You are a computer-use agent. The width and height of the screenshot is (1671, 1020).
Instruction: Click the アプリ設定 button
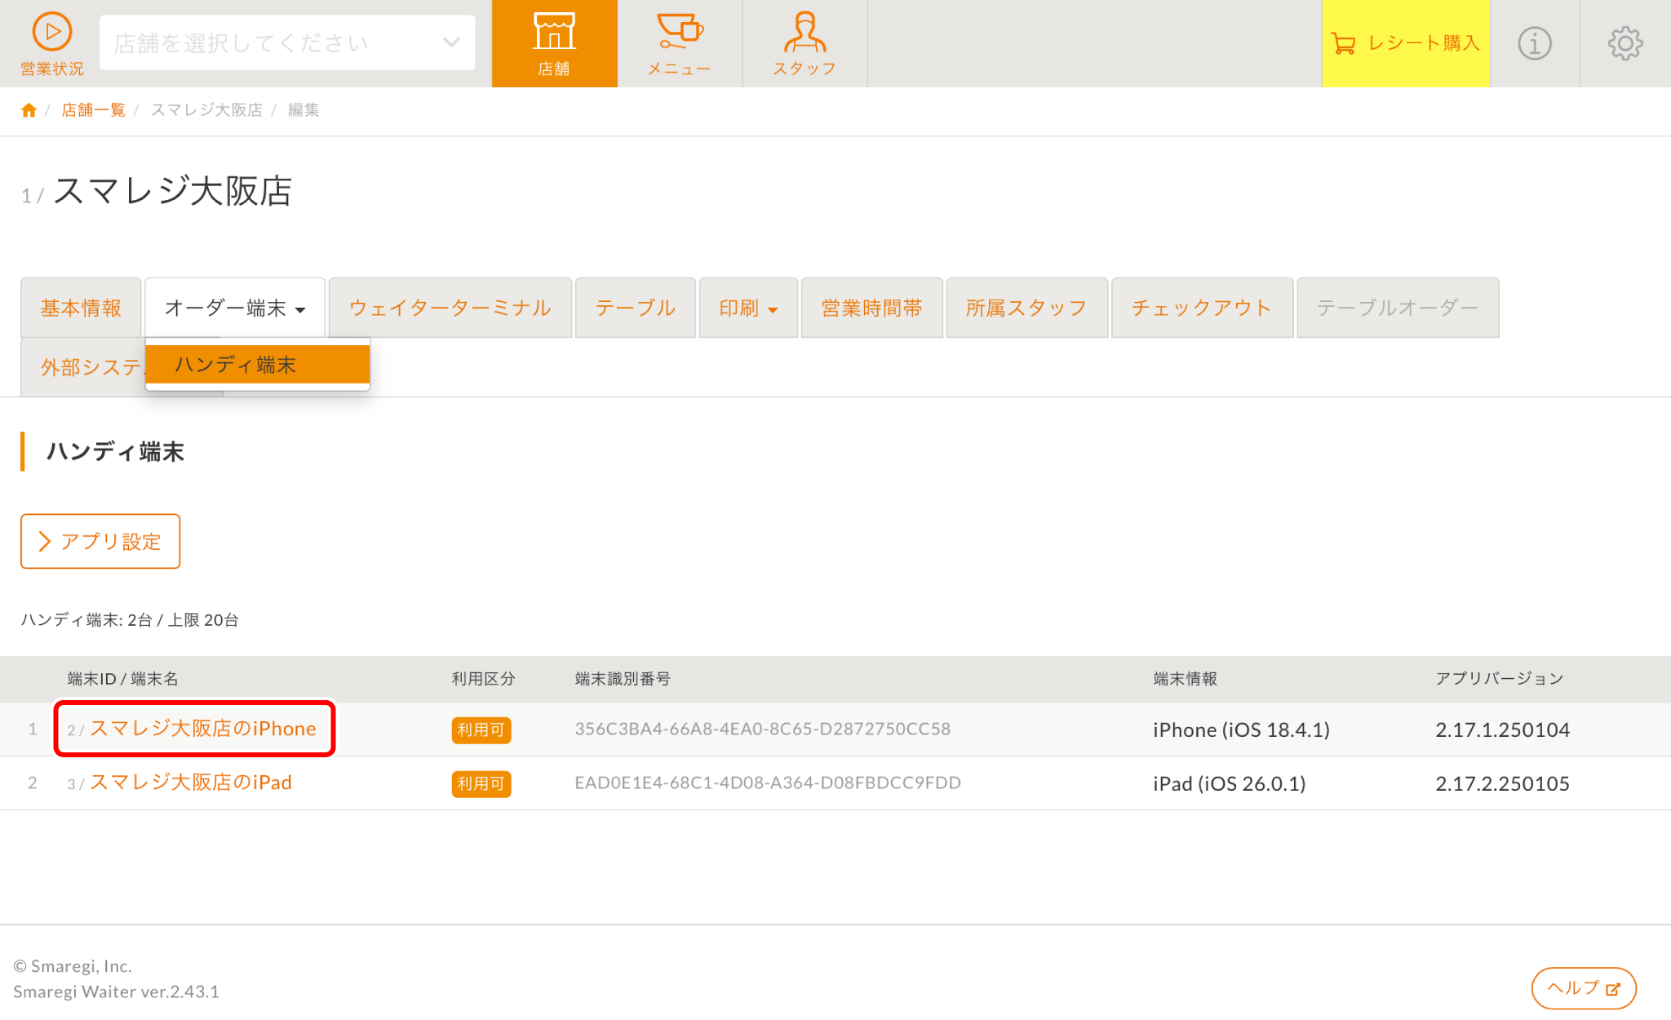tap(100, 541)
